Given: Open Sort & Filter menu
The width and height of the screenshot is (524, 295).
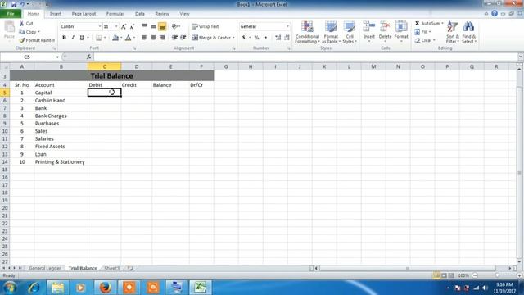Looking at the screenshot, I should (x=453, y=32).
